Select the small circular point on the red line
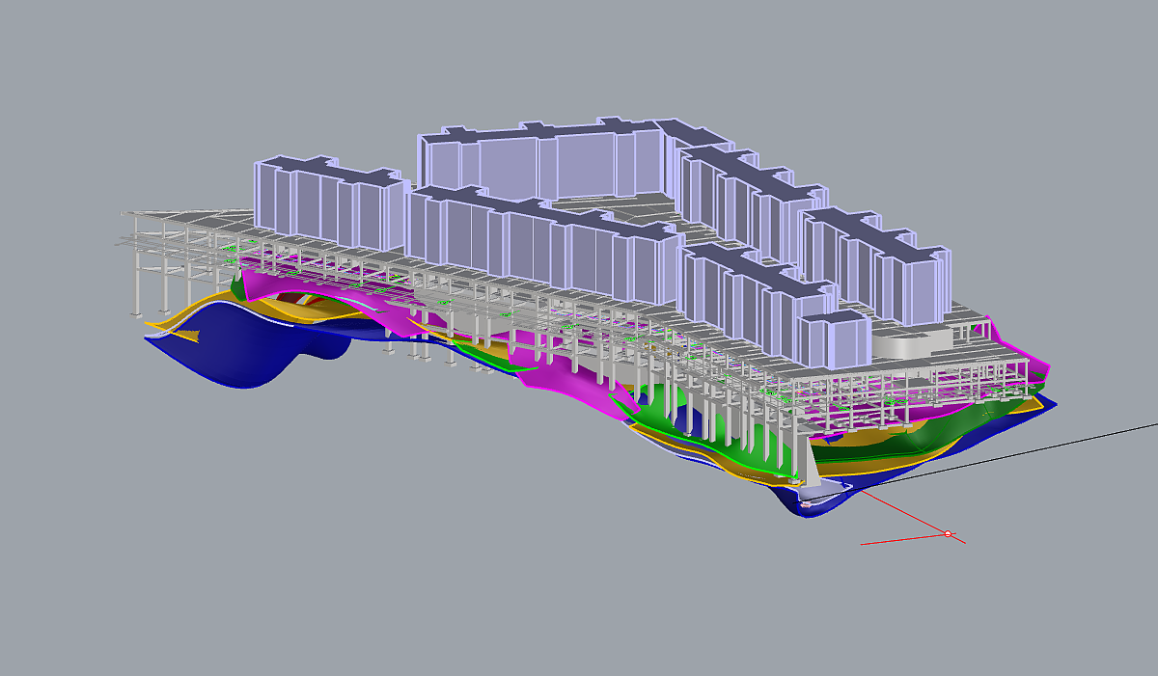The image size is (1158, 676). [x=948, y=533]
